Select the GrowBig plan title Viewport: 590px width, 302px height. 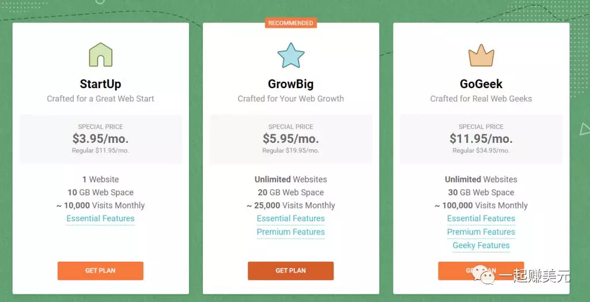point(290,84)
